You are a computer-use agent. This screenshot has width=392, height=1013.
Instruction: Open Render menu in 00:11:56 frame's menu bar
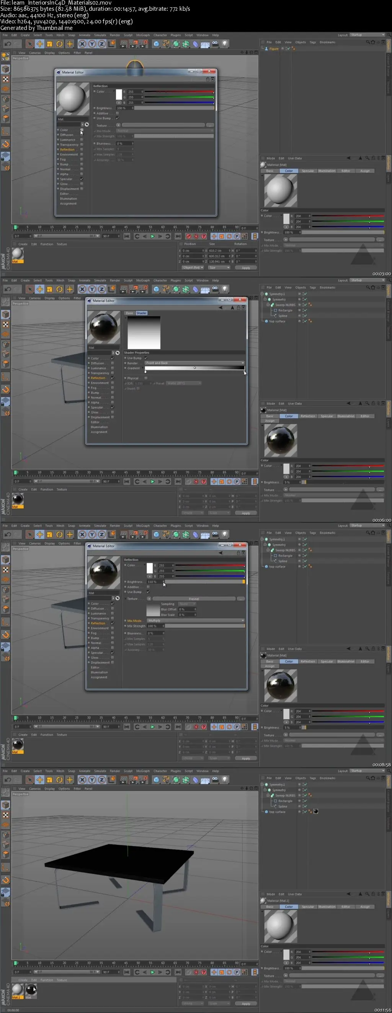click(115, 771)
